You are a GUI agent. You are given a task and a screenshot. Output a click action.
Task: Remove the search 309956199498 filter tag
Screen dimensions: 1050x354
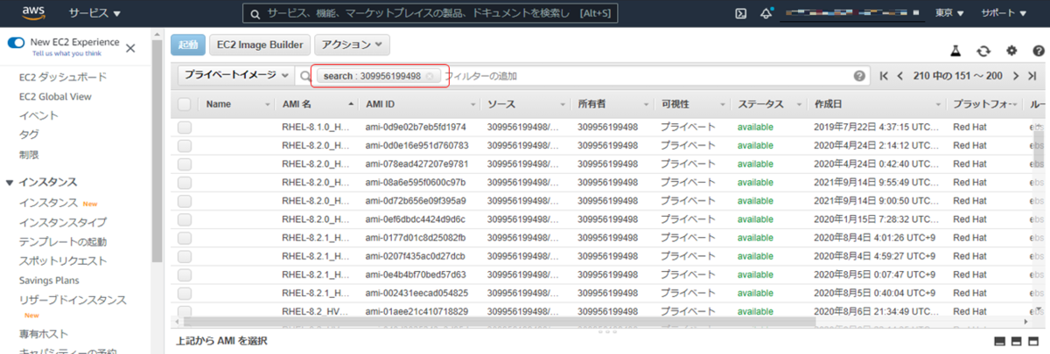[430, 76]
